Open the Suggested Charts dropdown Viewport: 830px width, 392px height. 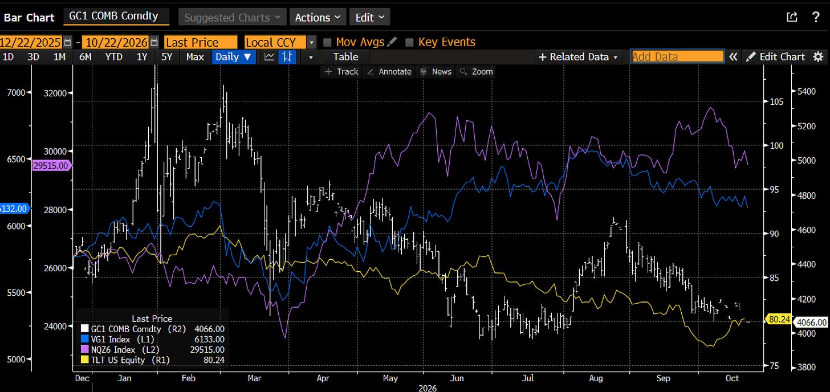(232, 17)
